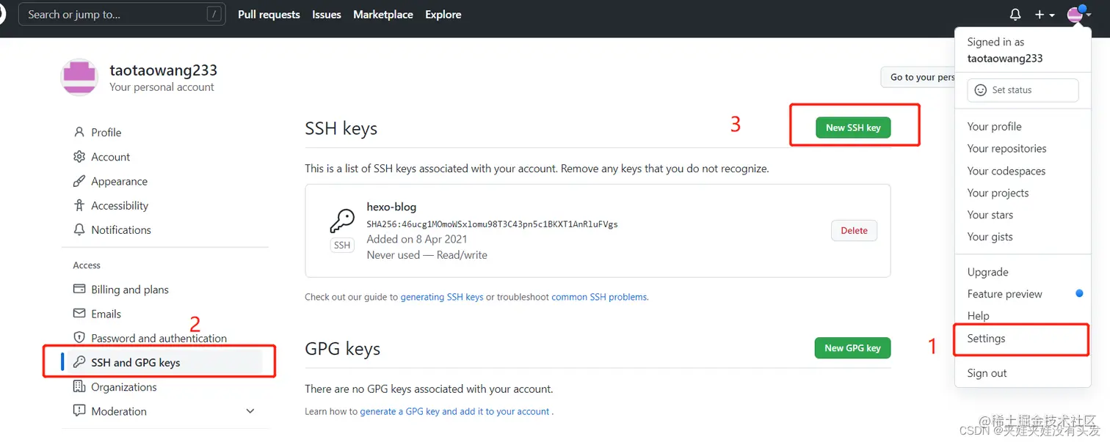This screenshot has height=442, width=1110.
Task: Open the user avatar menu
Action: click(x=1078, y=15)
